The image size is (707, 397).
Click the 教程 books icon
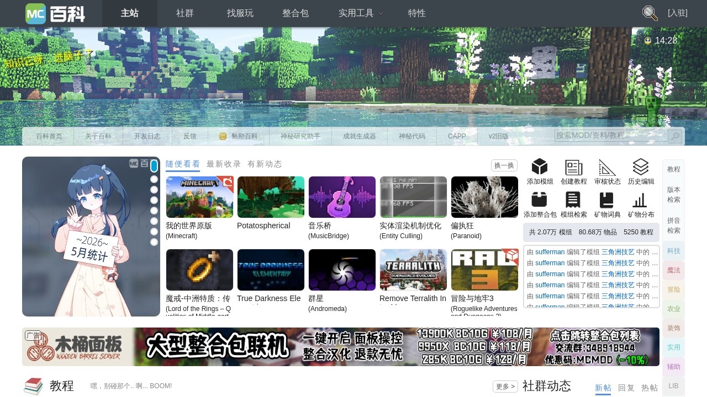click(33, 386)
